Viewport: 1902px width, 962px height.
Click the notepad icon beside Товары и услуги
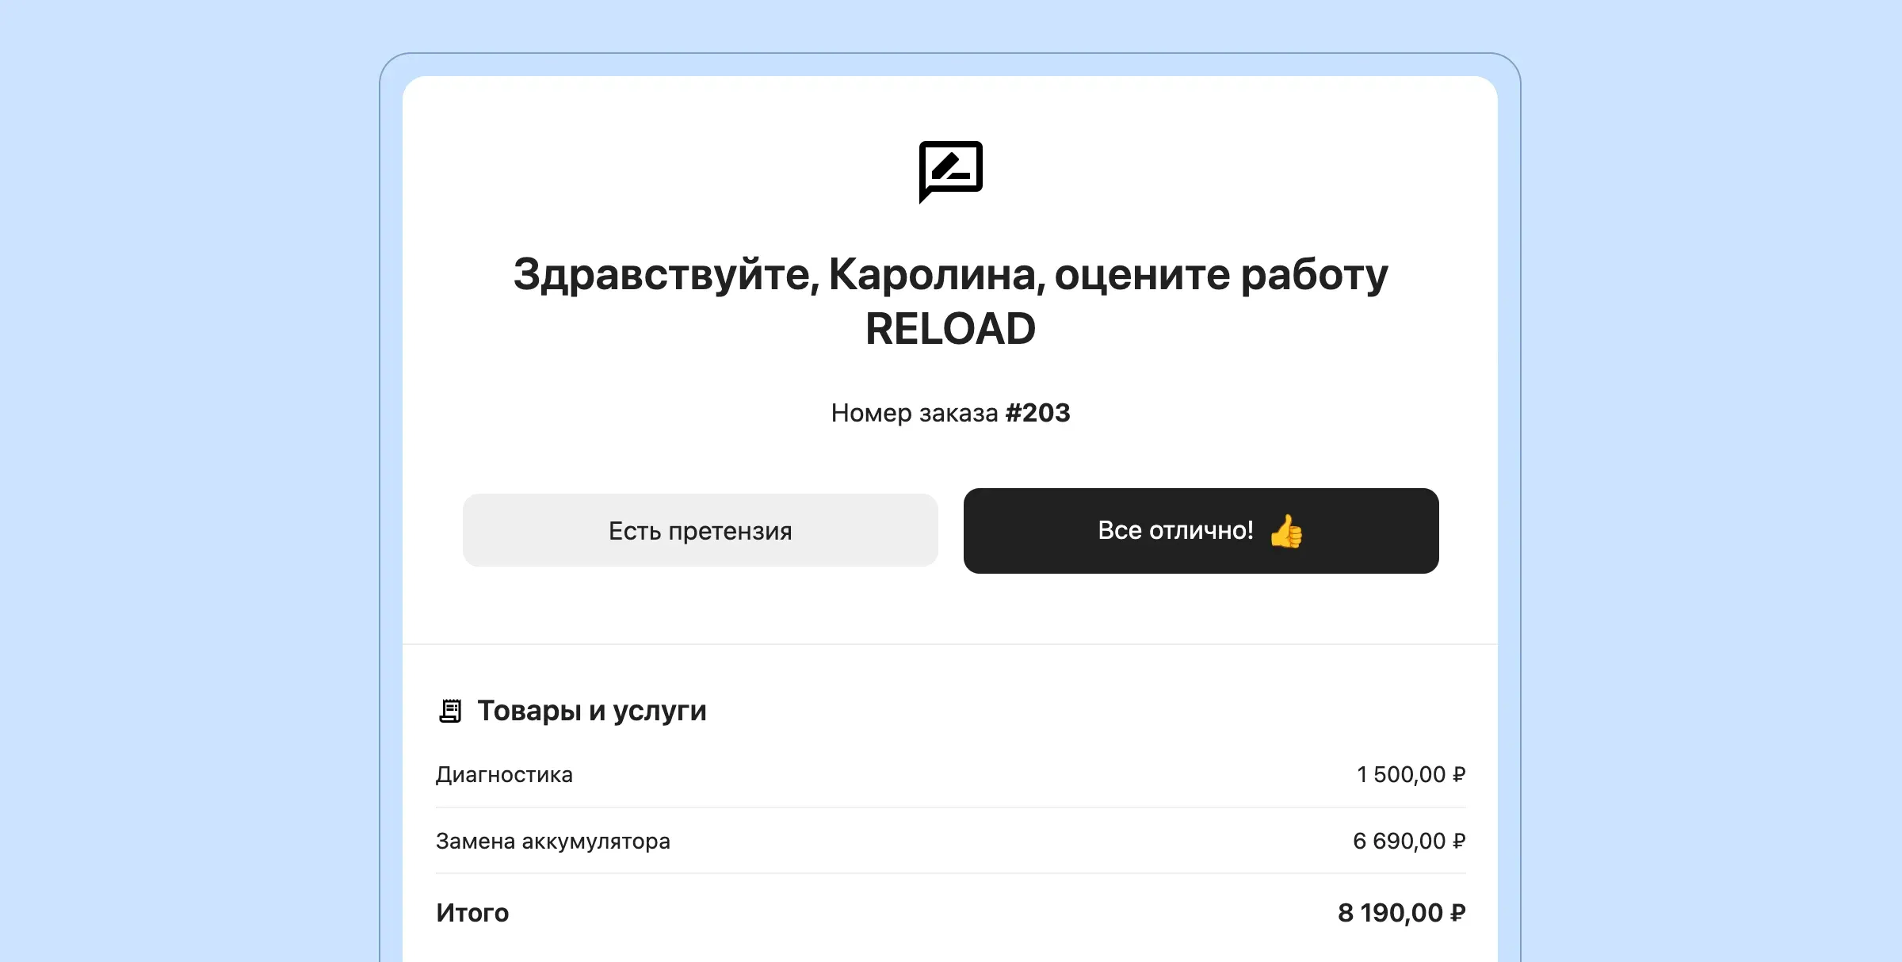(x=451, y=710)
